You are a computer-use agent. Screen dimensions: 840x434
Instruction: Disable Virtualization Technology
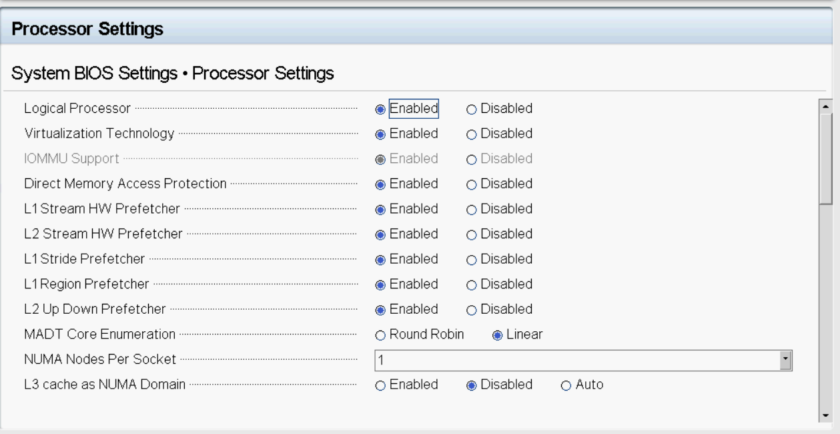[x=472, y=134]
